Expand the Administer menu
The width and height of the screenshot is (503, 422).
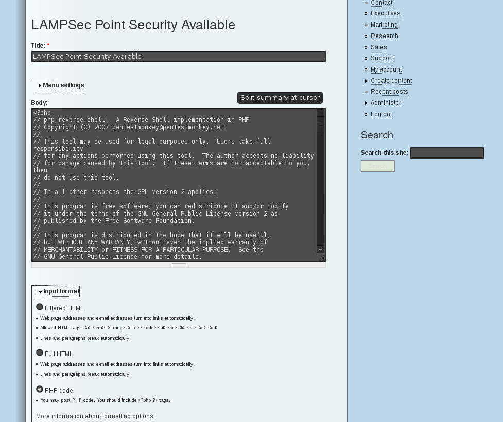click(x=386, y=102)
